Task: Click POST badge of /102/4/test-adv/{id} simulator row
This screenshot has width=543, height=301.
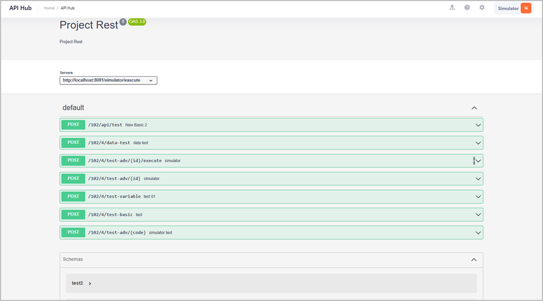Action: tap(73, 178)
